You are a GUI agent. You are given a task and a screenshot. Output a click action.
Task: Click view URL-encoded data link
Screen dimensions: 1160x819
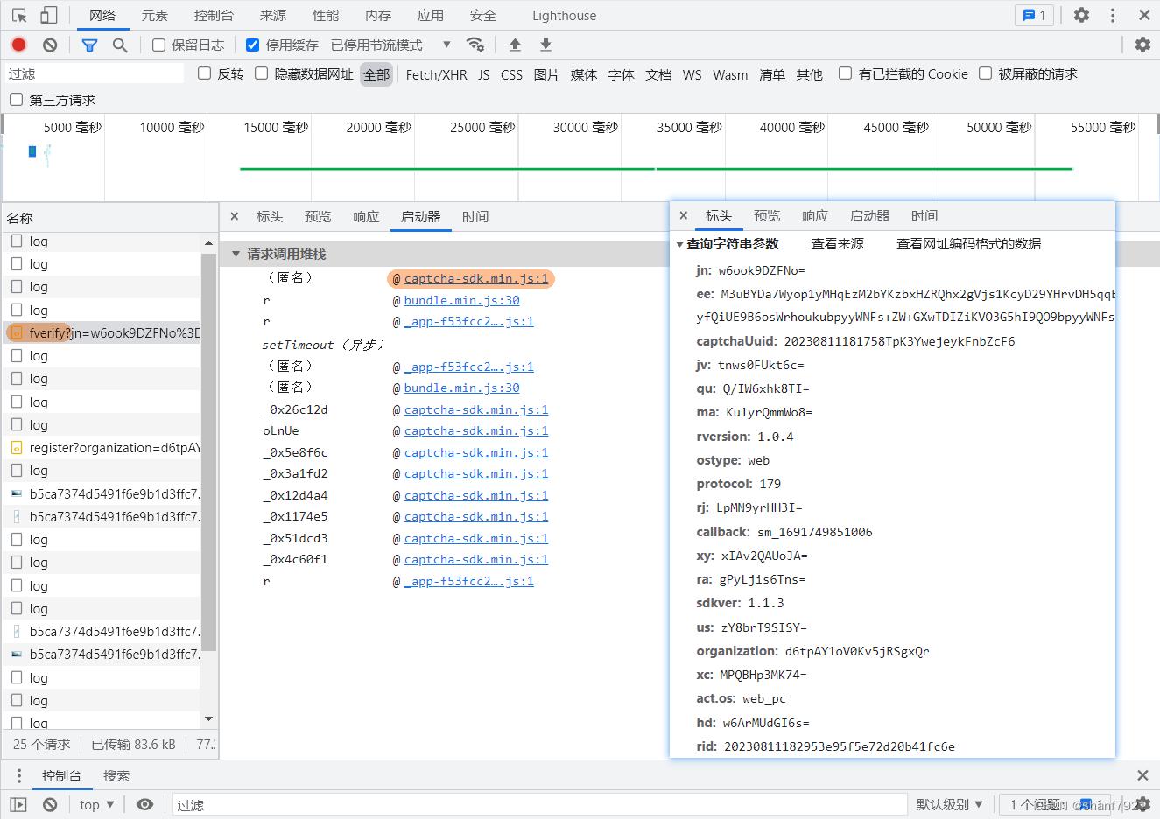coord(968,244)
